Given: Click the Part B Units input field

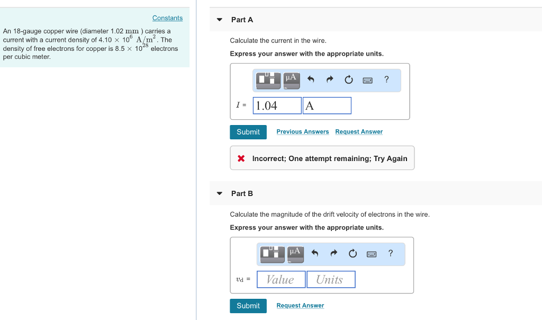Looking at the screenshot, I should 331,279.
